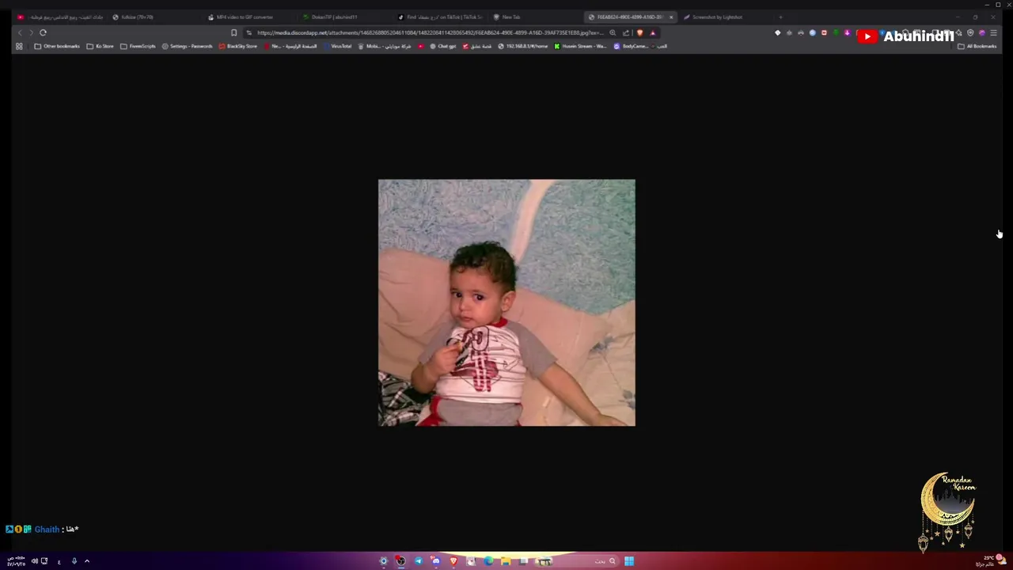
Task: Open a new browser tab with plus button
Action: point(780,17)
